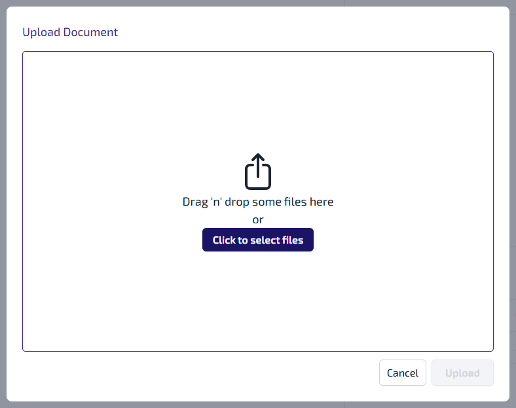Click the grey overlay bordering the modal
This screenshot has height=408, width=516.
[x=513, y=196]
